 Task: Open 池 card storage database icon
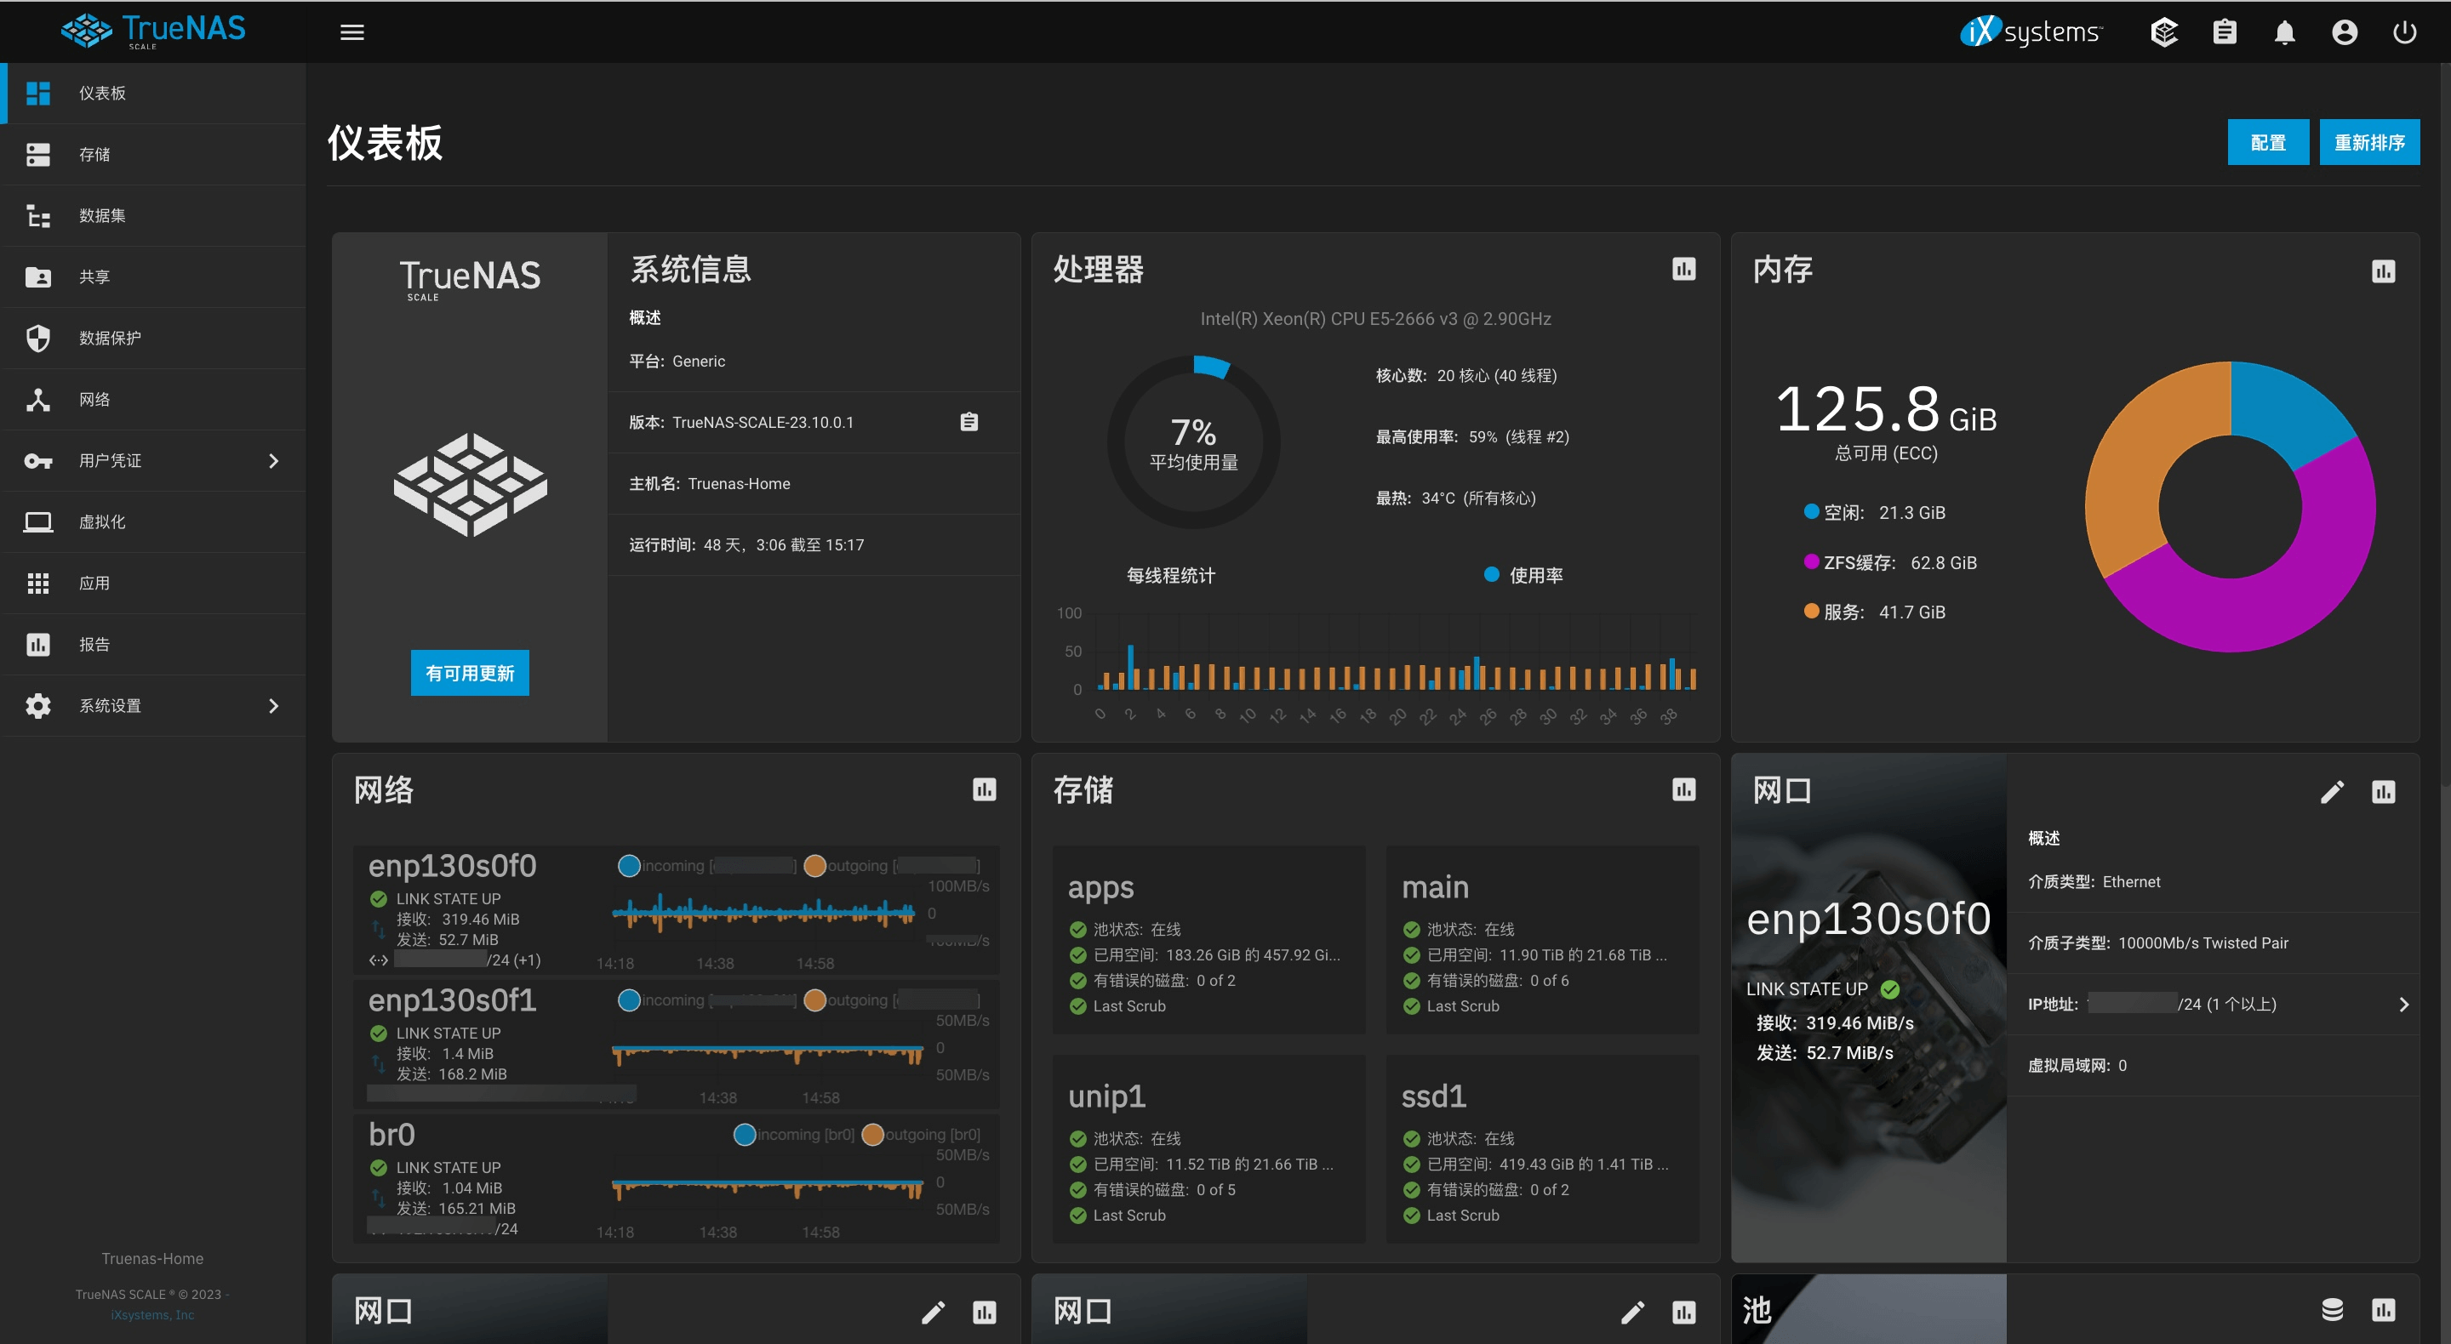point(2331,1311)
